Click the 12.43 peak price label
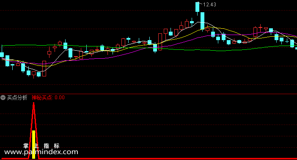Screen dimensions: 297x160 tap(209, 5)
